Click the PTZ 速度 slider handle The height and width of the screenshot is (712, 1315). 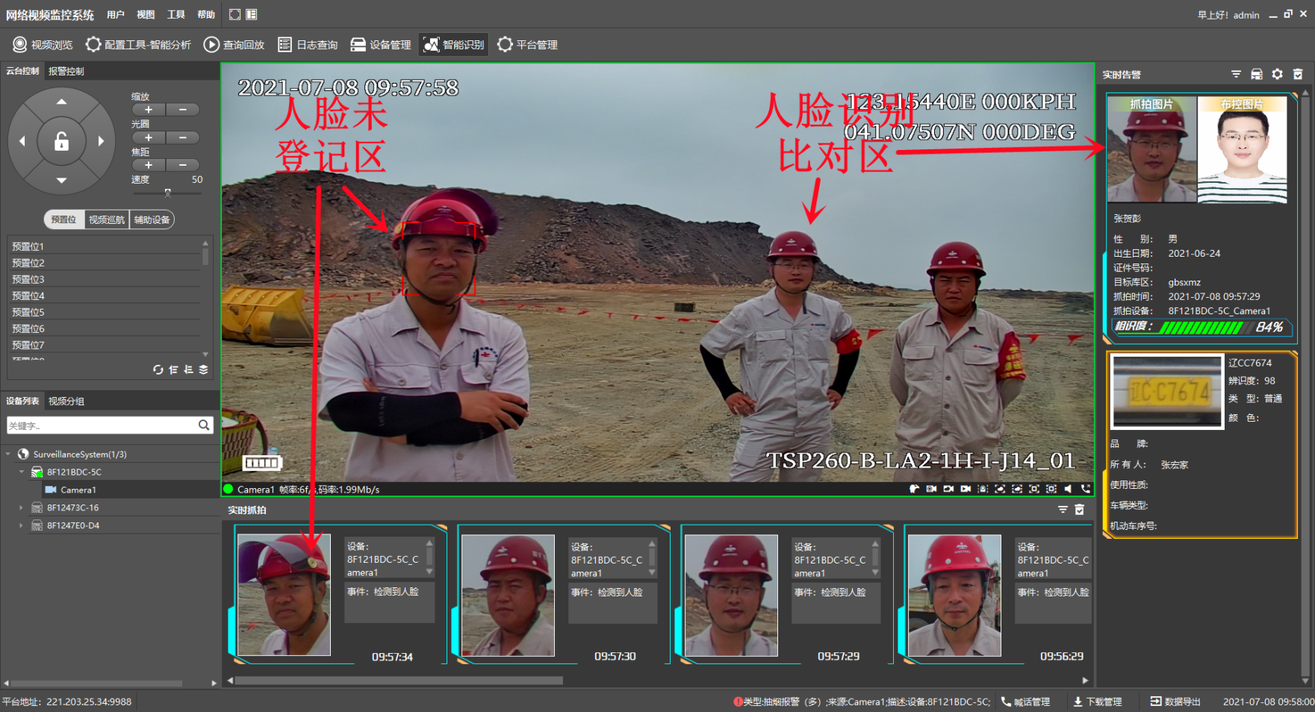tap(168, 193)
